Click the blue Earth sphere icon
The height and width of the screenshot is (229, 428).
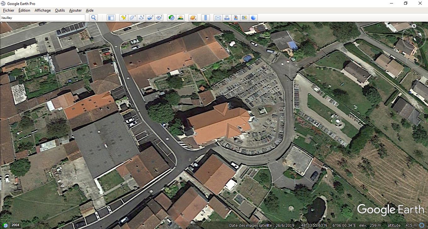[x=254, y=18]
